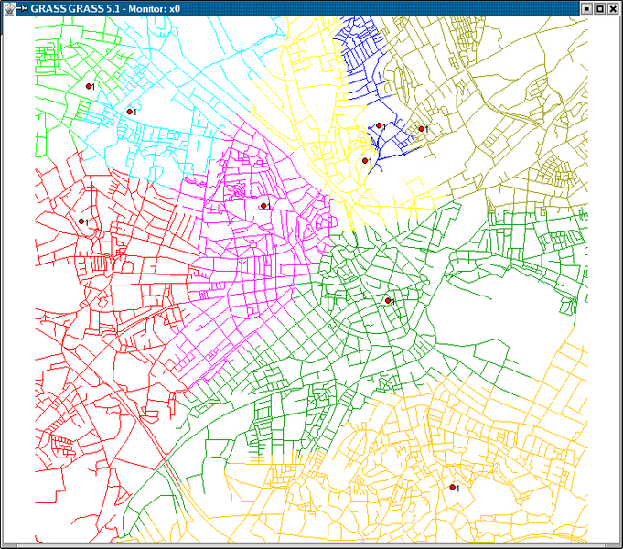Screen dimensions: 623x549
Task: Pick the red marker in red network
Action: (81, 221)
